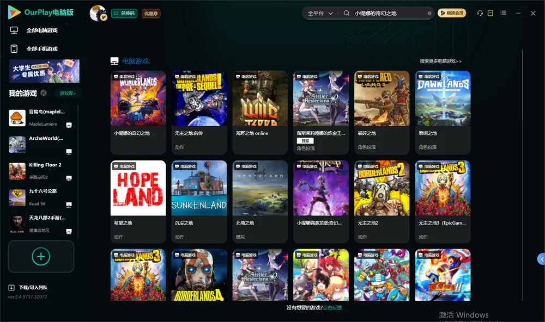Click the 荒野之地 online title

[252, 133]
